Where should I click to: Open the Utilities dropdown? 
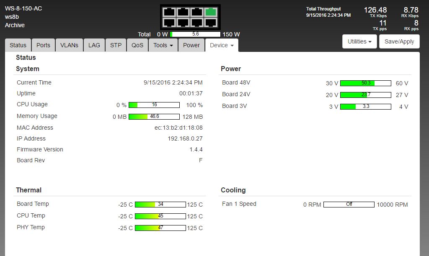(360, 41)
